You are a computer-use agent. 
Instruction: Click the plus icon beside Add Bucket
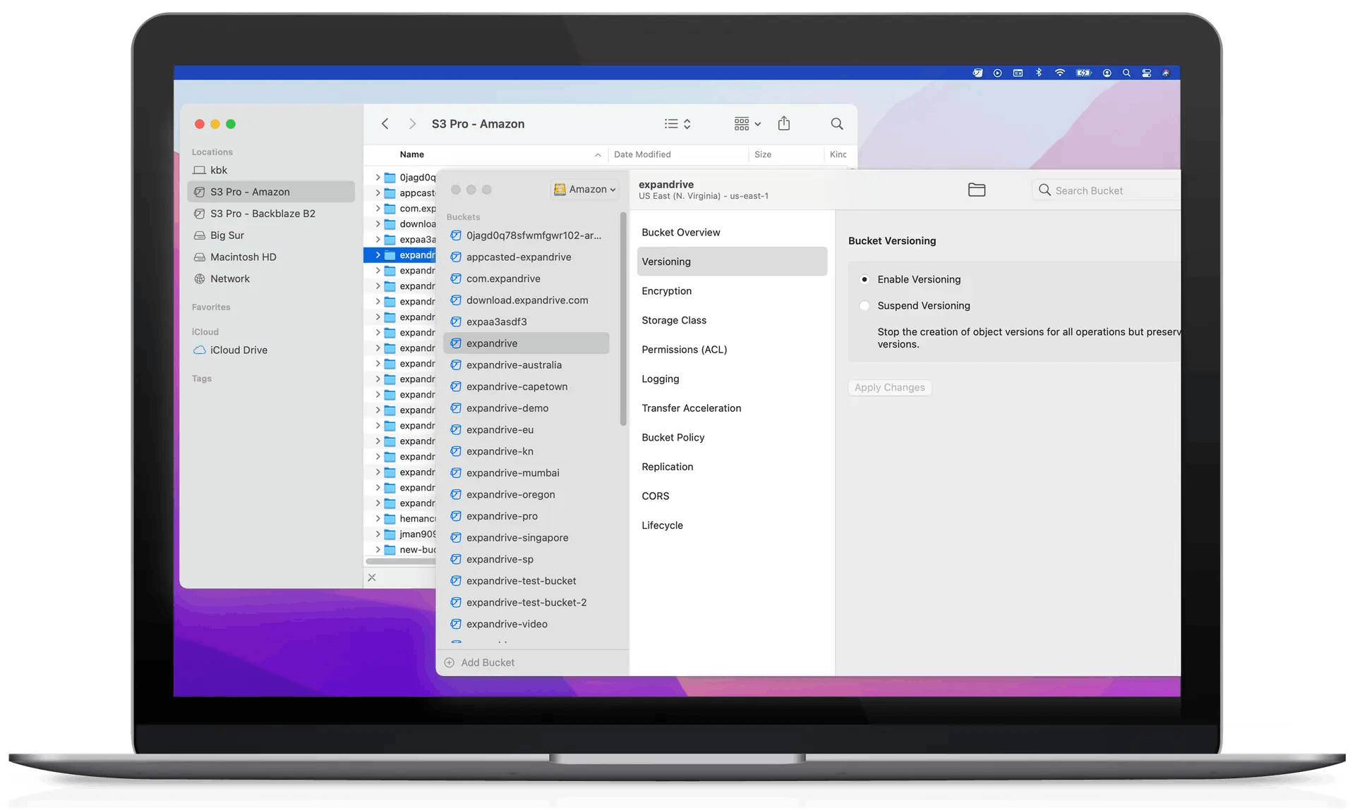pos(450,663)
